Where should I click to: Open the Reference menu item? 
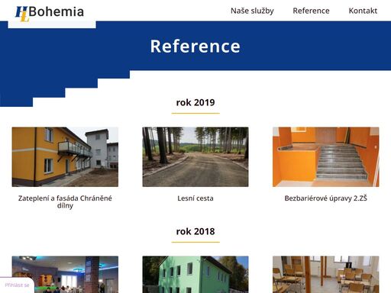pyautogui.click(x=311, y=11)
